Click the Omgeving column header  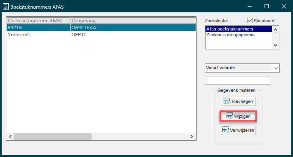point(133,21)
